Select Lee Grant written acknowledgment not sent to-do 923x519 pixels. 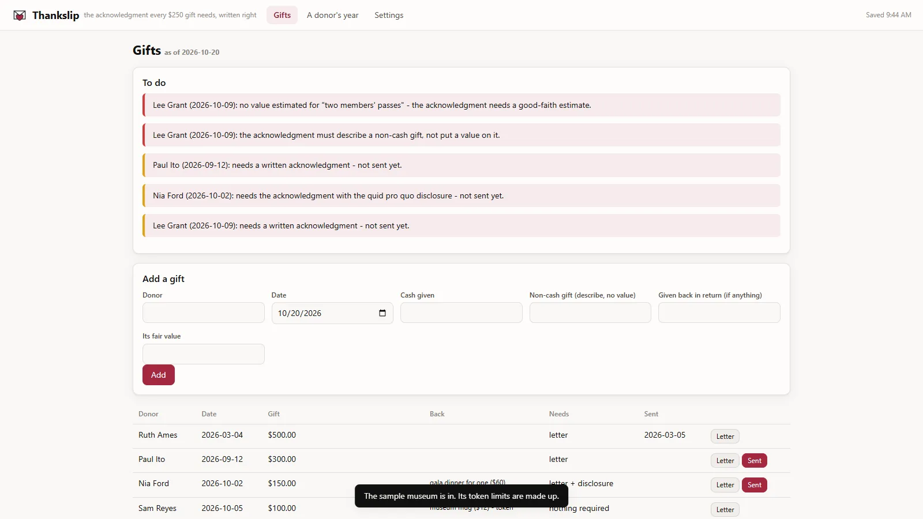(461, 225)
